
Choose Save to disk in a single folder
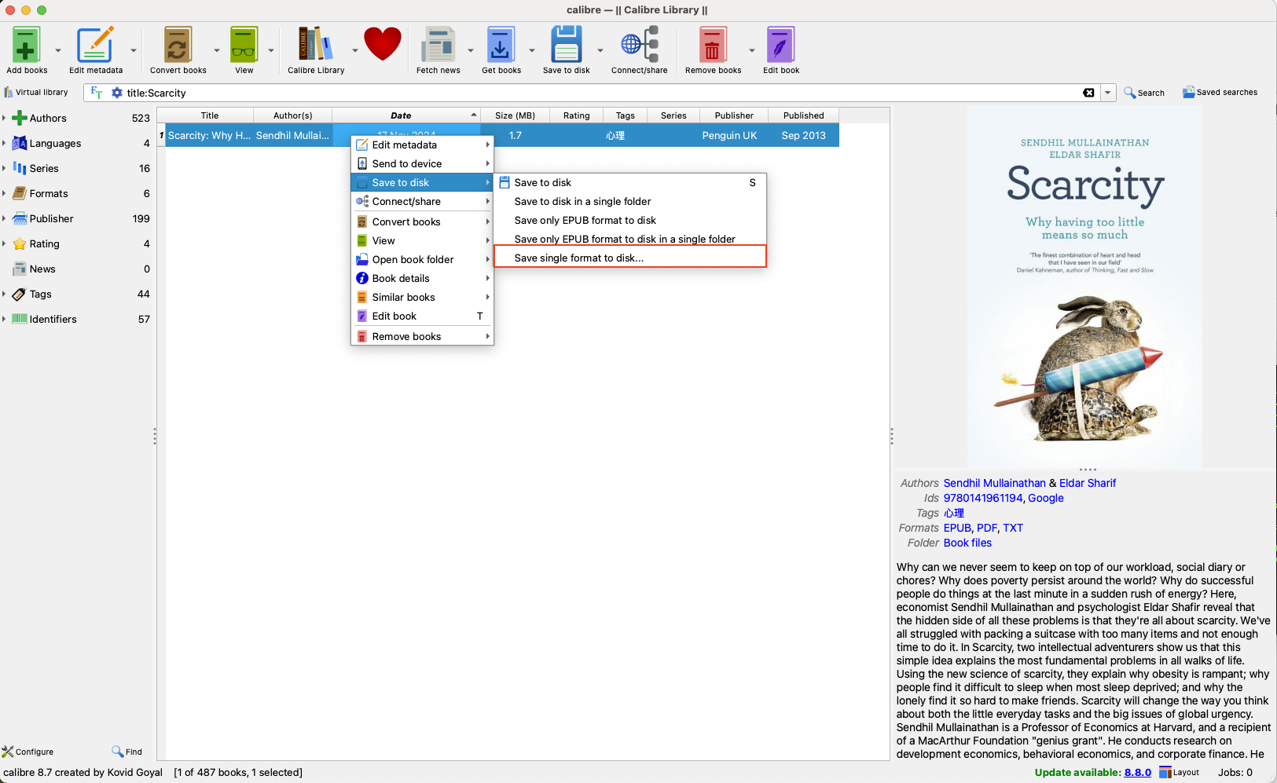[x=630, y=201]
